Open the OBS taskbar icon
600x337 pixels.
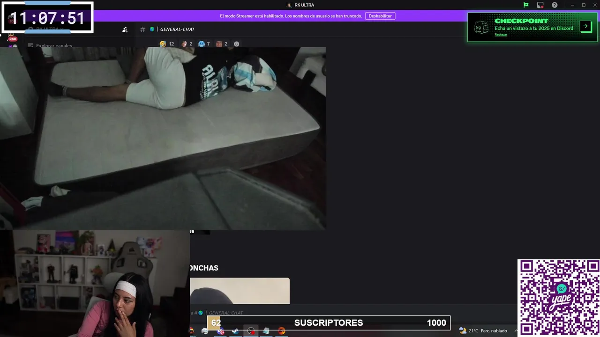click(x=251, y=331)
